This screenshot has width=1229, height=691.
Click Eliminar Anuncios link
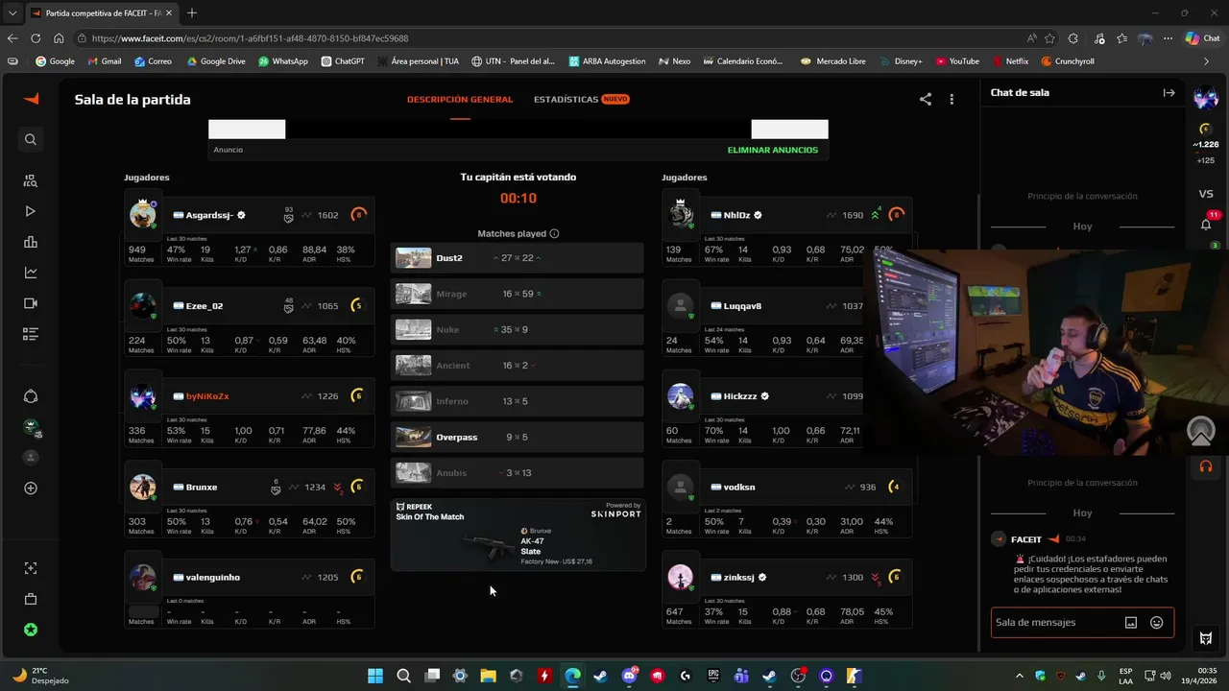(773, 150)
